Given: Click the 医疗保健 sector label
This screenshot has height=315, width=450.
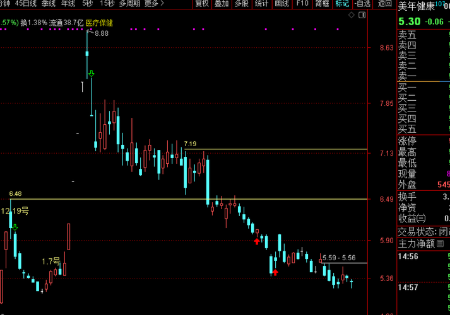Looking at the screenshot, I should tap(99, 23).
